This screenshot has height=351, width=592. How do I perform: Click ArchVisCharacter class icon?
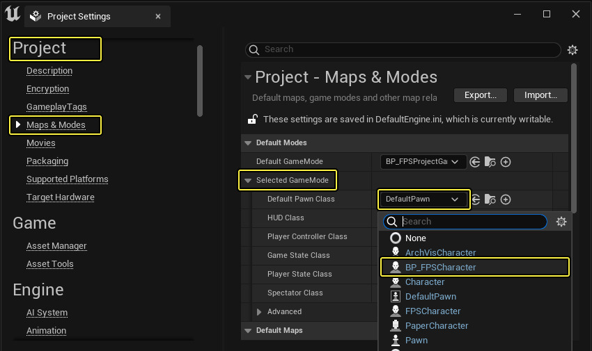[396, 252]
